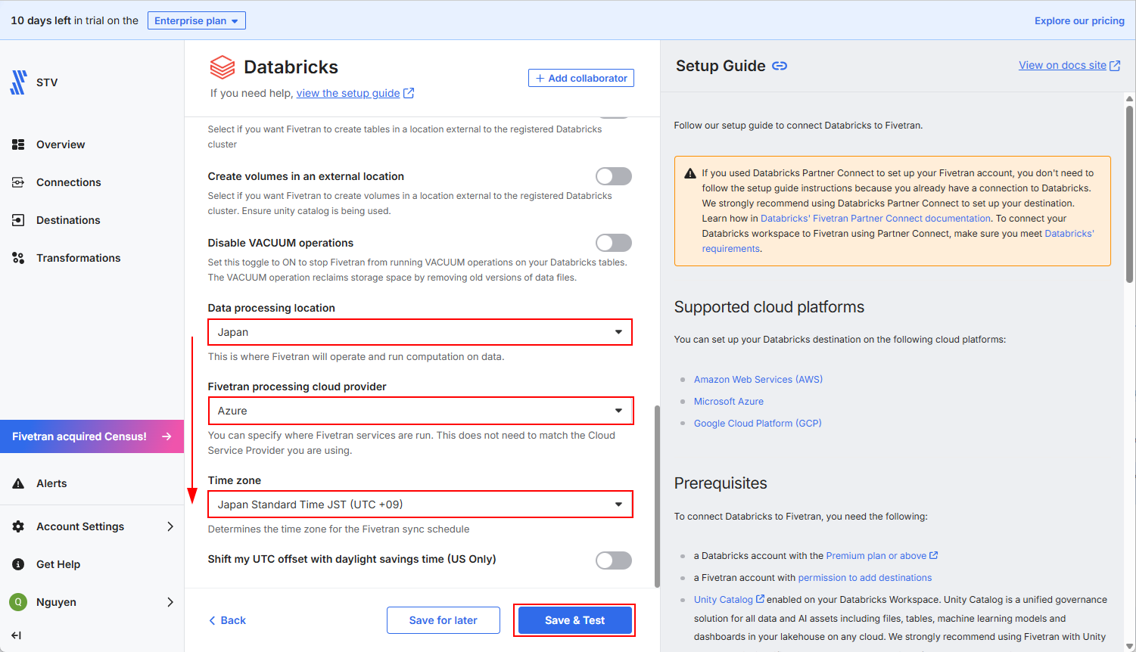1136x652 pixels.
Task: Click the Save & Test button
Action: pos(574,620)
